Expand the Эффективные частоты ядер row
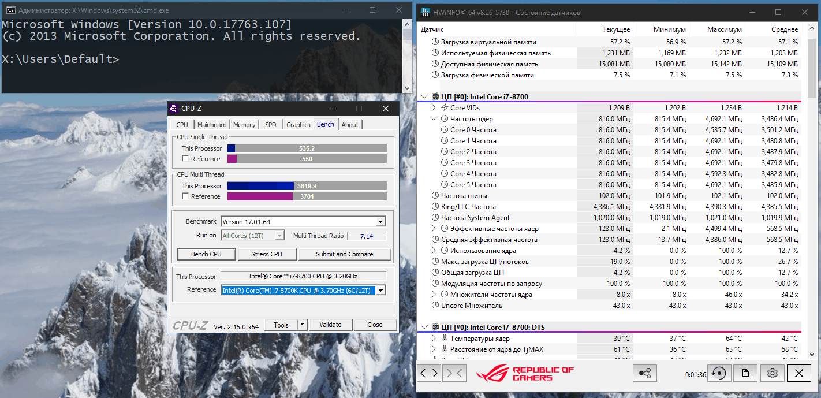The image size is (821, 398). tap(434, 228)
